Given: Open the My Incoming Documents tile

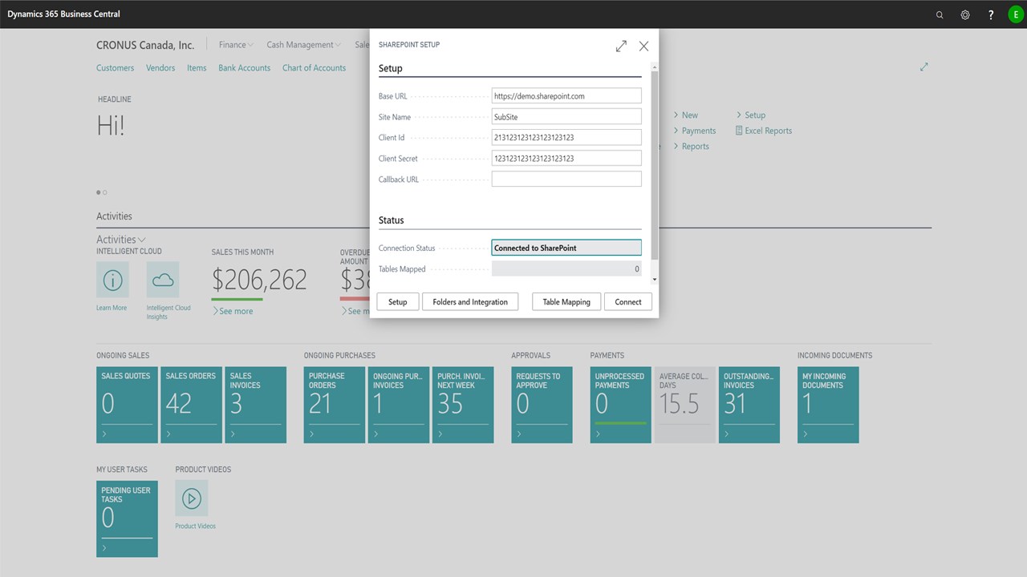Looking at the screenshot, I should (828, 405).
